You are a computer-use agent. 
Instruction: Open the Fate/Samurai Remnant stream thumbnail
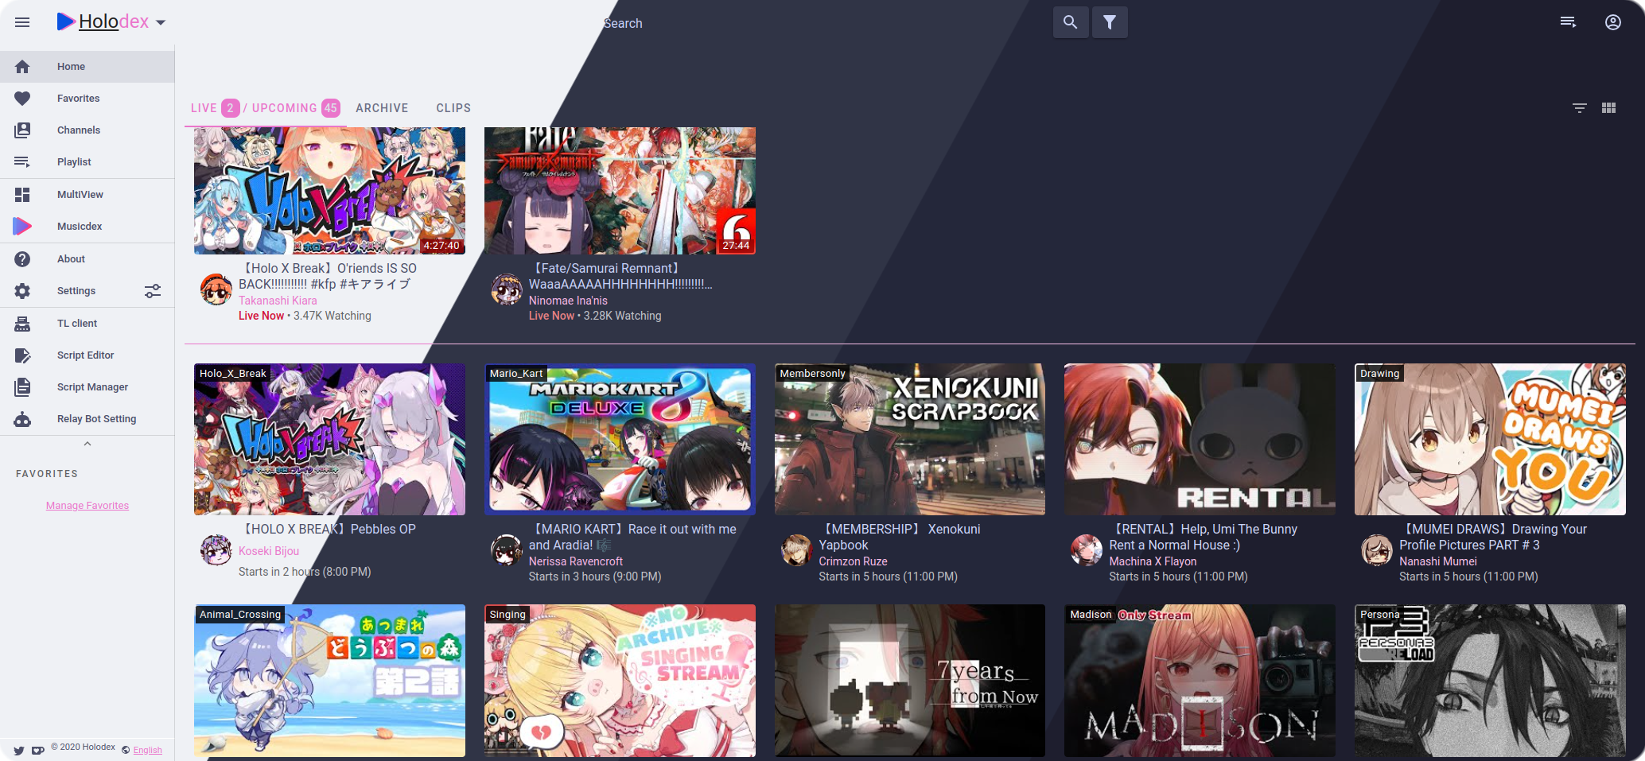(620, 191)
